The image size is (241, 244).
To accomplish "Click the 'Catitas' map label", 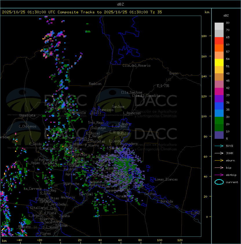I will (150, 194).
